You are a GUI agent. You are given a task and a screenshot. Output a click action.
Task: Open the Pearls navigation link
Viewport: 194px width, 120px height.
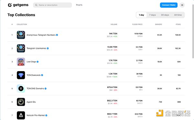point(79,5)
